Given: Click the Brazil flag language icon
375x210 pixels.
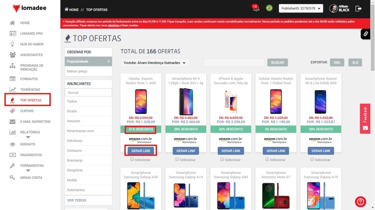Looking at the screenshot, I should [x=269, y=8].
